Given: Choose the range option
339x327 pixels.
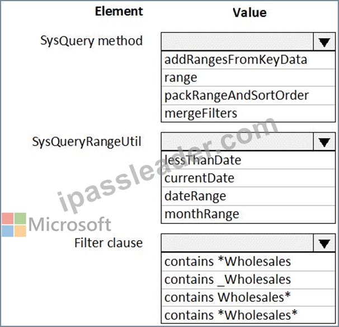Looking at the screenshot, I should (248, 78).
